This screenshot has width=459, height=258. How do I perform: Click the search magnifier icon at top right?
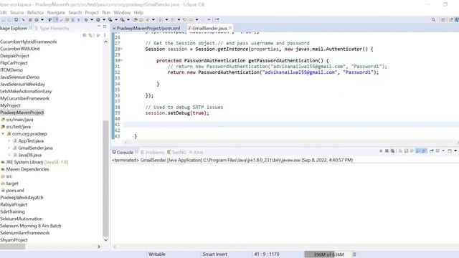(433, 20)
